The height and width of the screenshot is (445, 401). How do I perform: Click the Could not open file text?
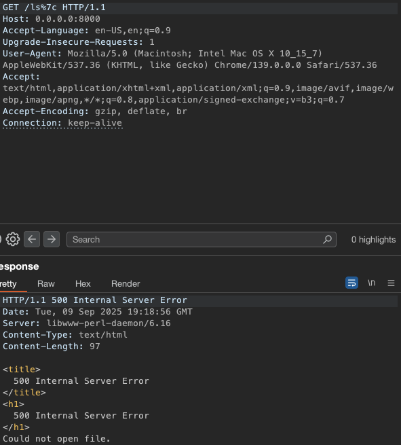(x=56, y=438)
